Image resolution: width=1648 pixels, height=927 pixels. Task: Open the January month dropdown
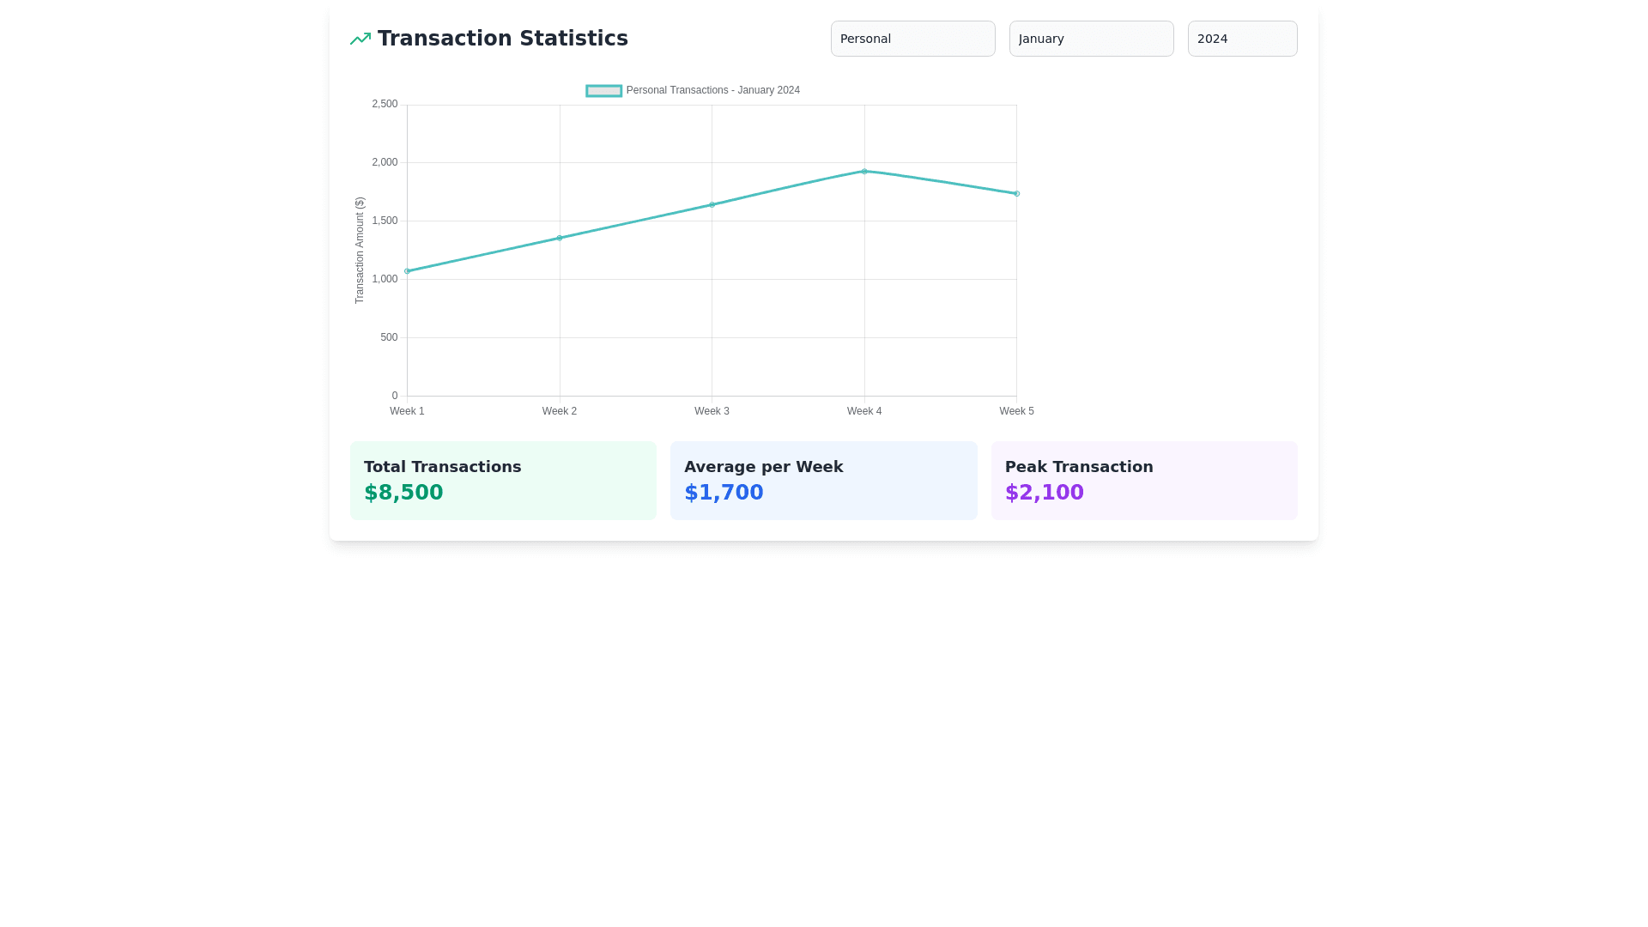1091,39
